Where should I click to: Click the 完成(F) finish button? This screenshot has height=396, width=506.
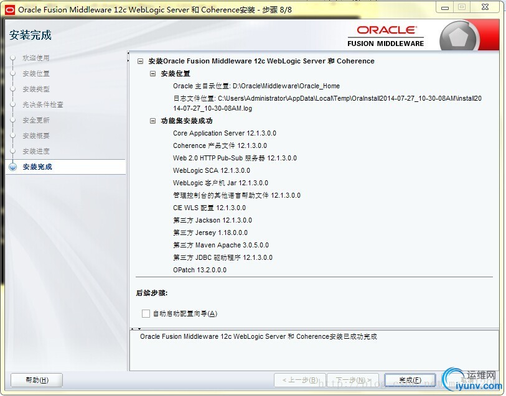coord(410,380)
